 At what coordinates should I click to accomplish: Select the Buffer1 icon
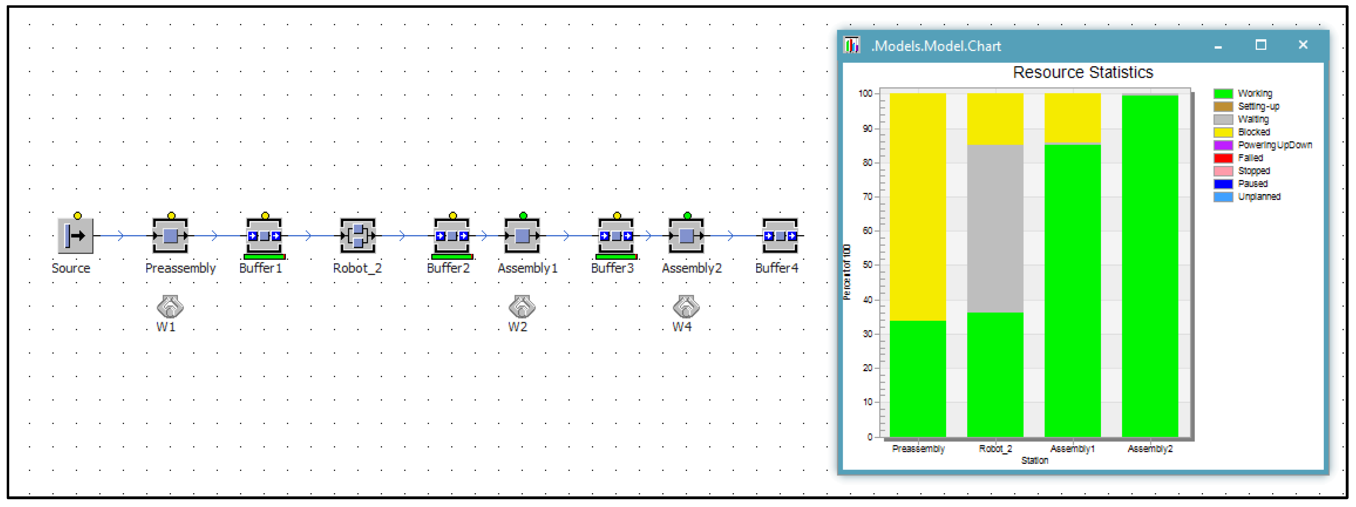tap(264, 235)
